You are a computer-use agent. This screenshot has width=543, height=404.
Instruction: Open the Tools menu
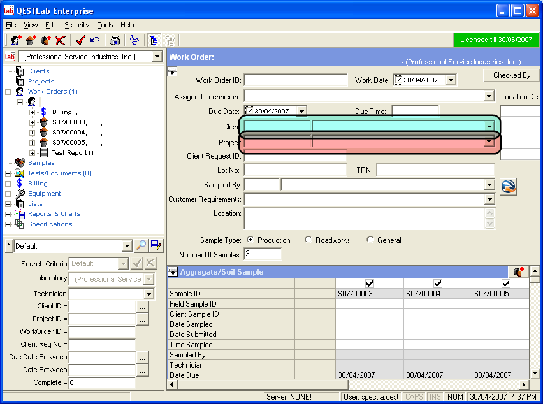105,25
